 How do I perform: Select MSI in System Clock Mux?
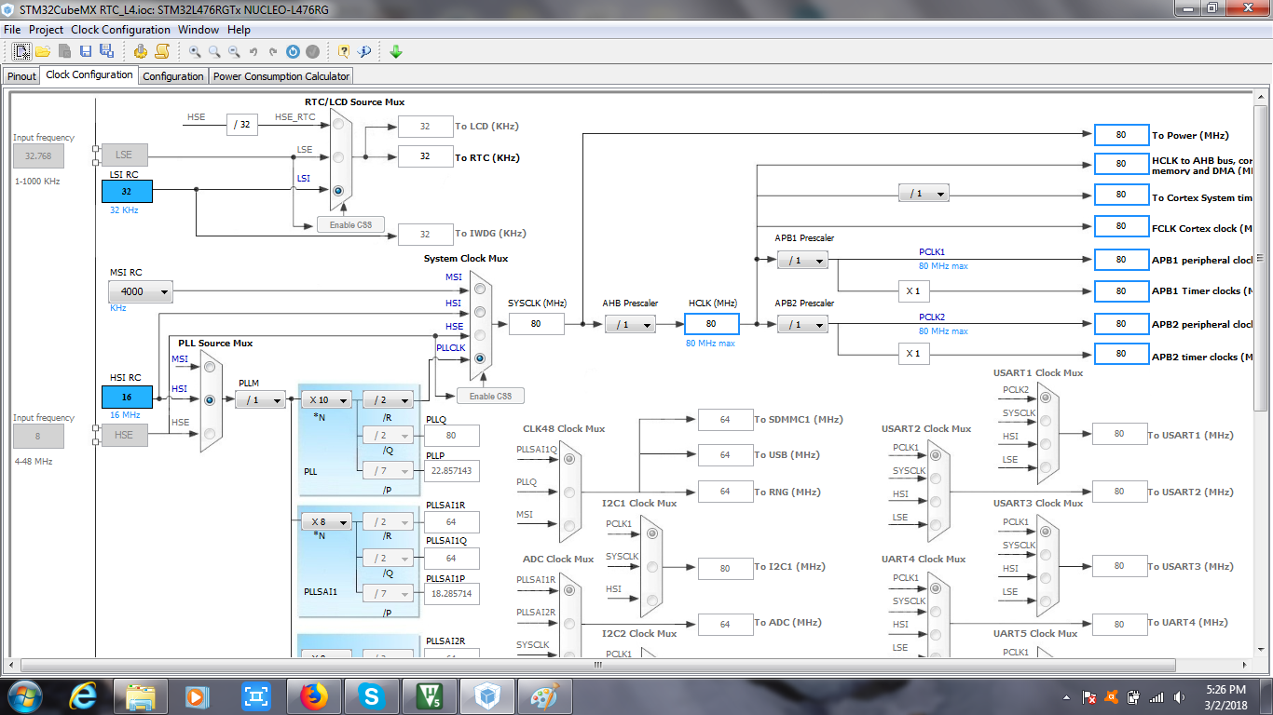(x=480, y=289)
